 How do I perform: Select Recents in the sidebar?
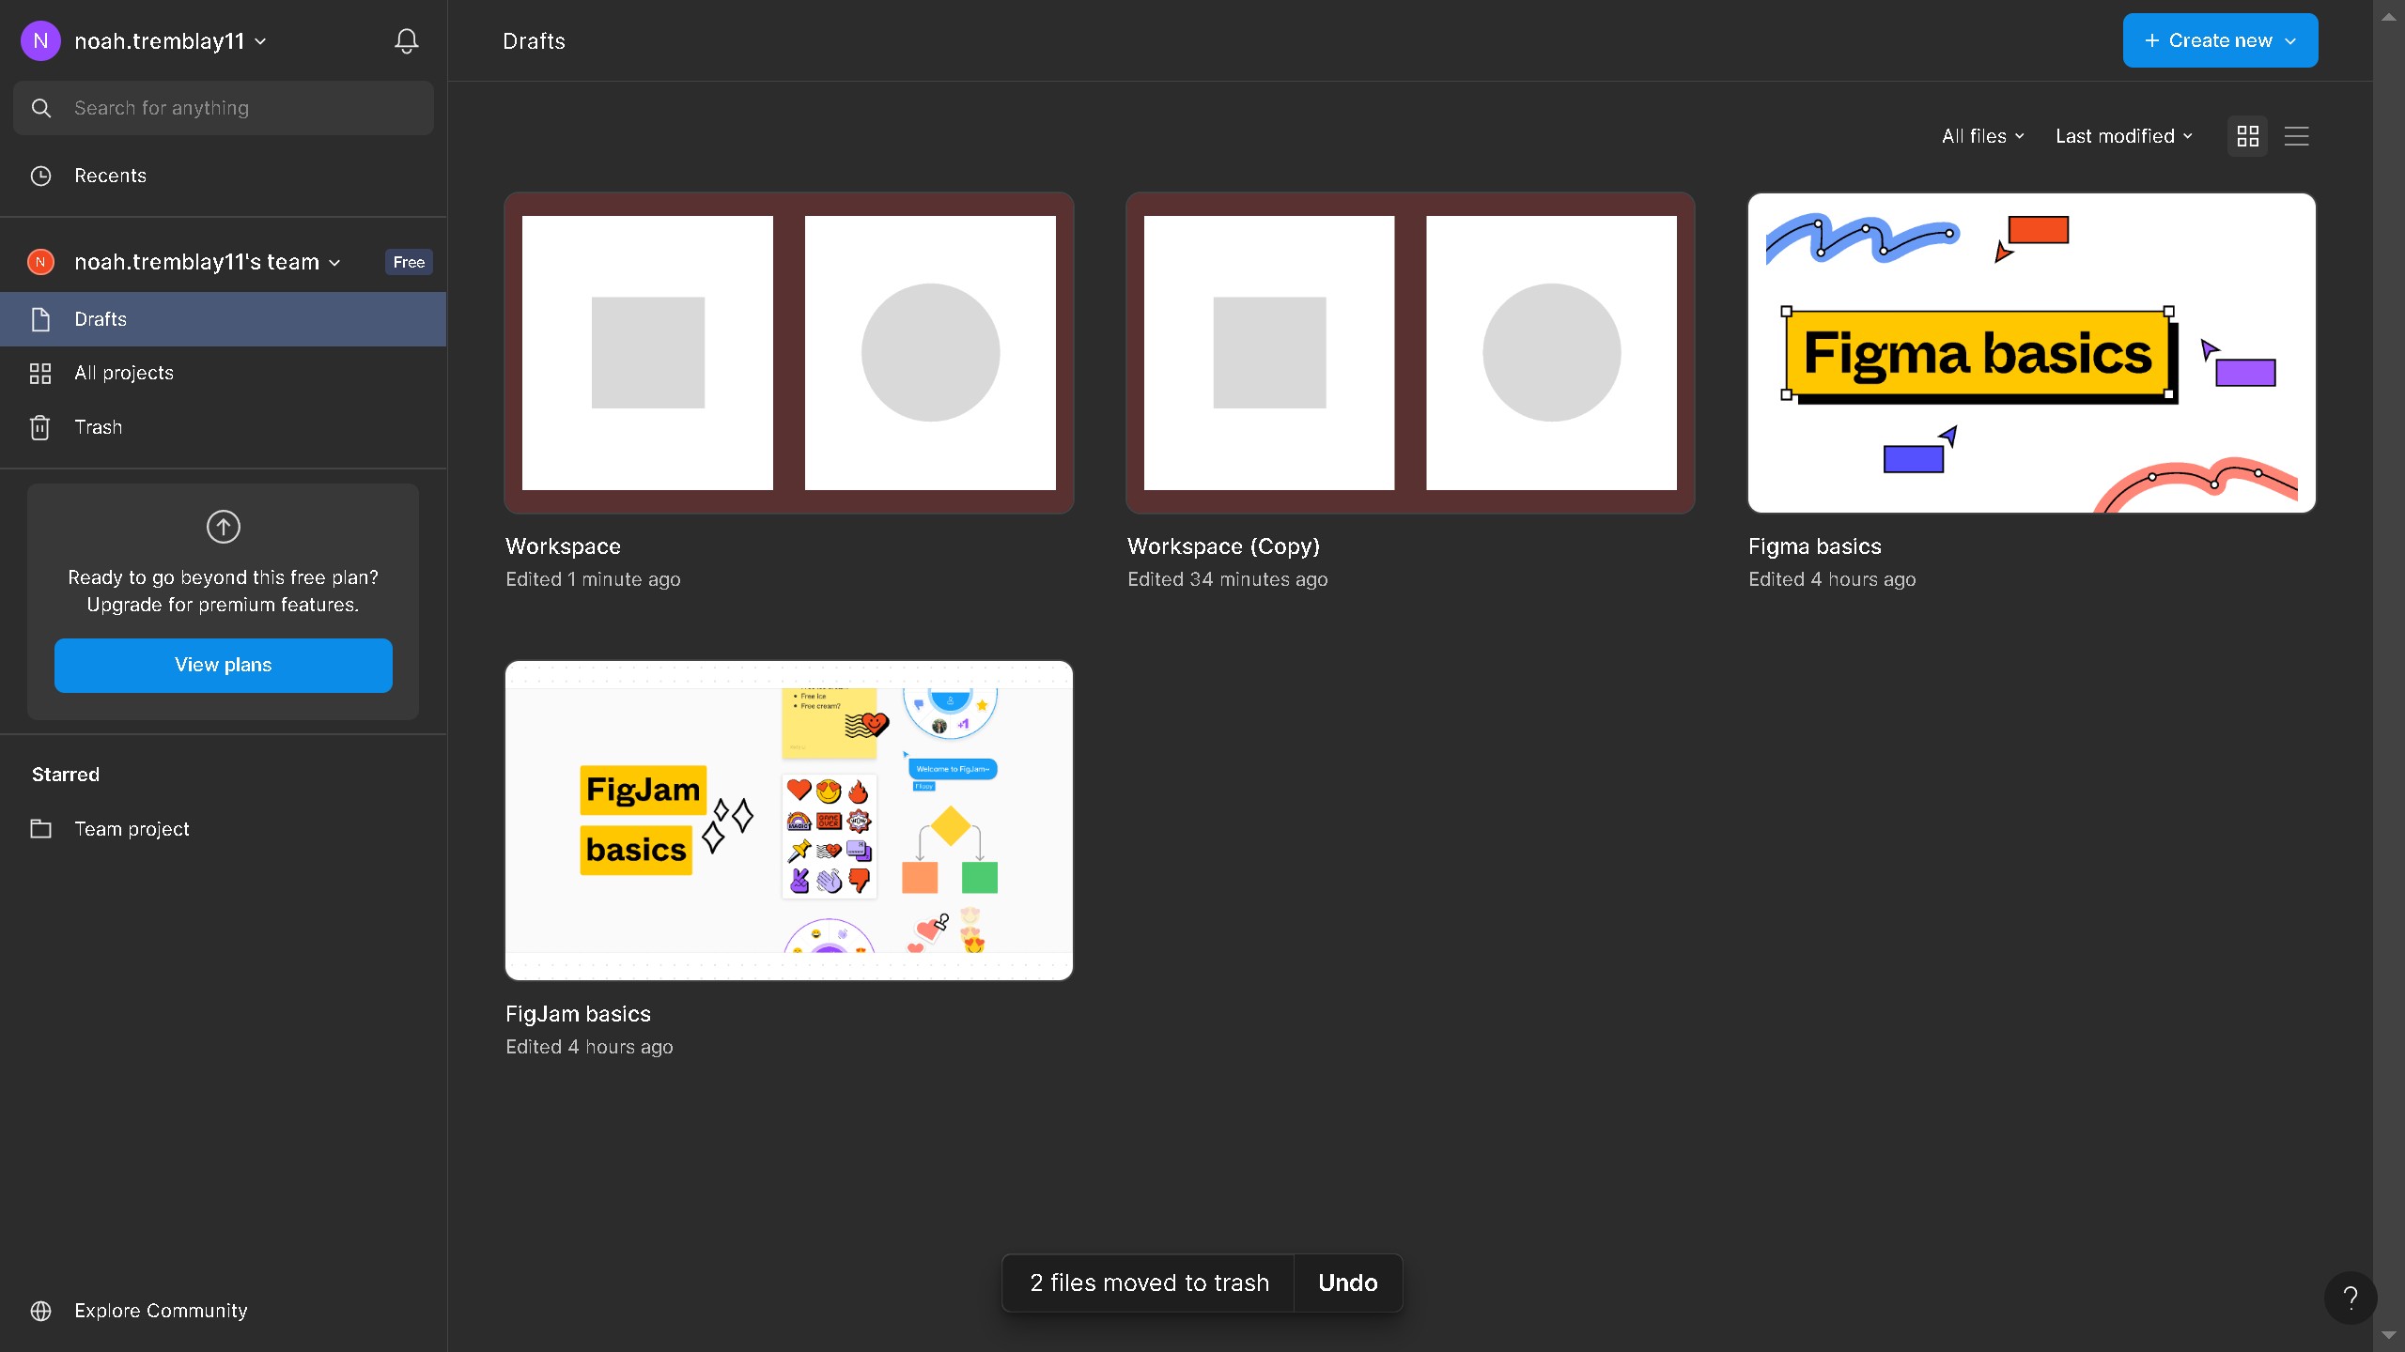tap(110, 176)
